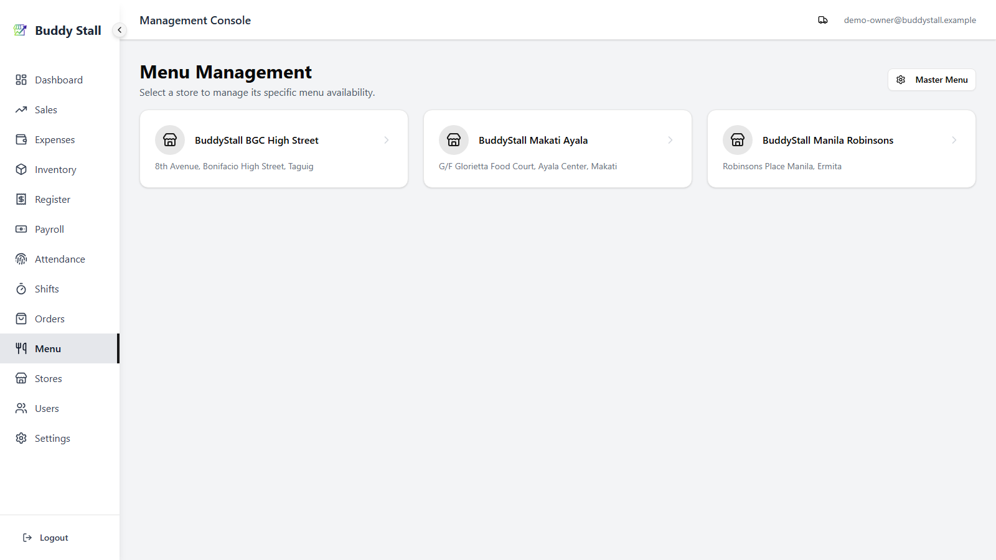Open the Dashboard grid icon
The image size is (996, 560).
(21, 80)
